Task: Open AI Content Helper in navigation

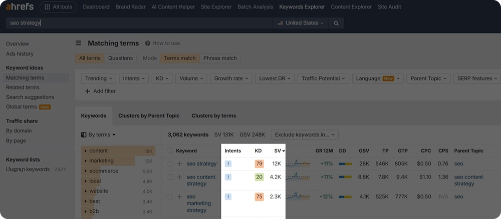Action: 173,6
